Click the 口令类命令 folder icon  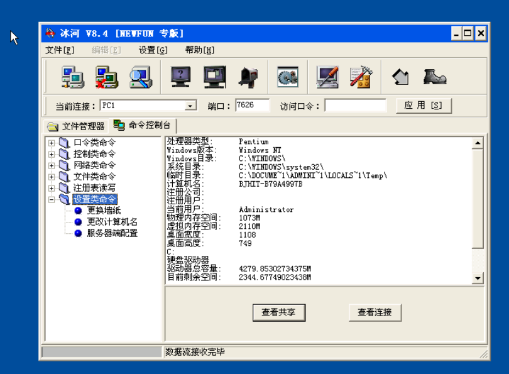click(64, 143)
